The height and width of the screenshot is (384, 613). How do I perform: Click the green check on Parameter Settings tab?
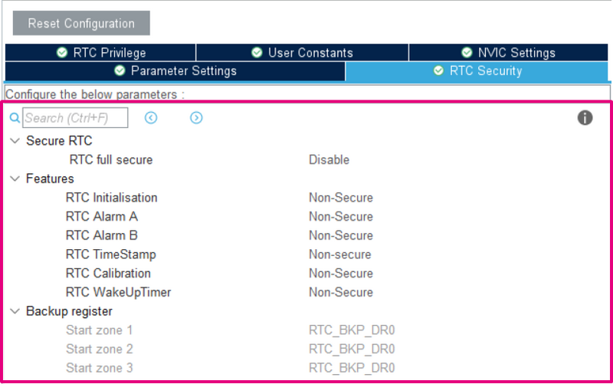click(x=120, y=71)
